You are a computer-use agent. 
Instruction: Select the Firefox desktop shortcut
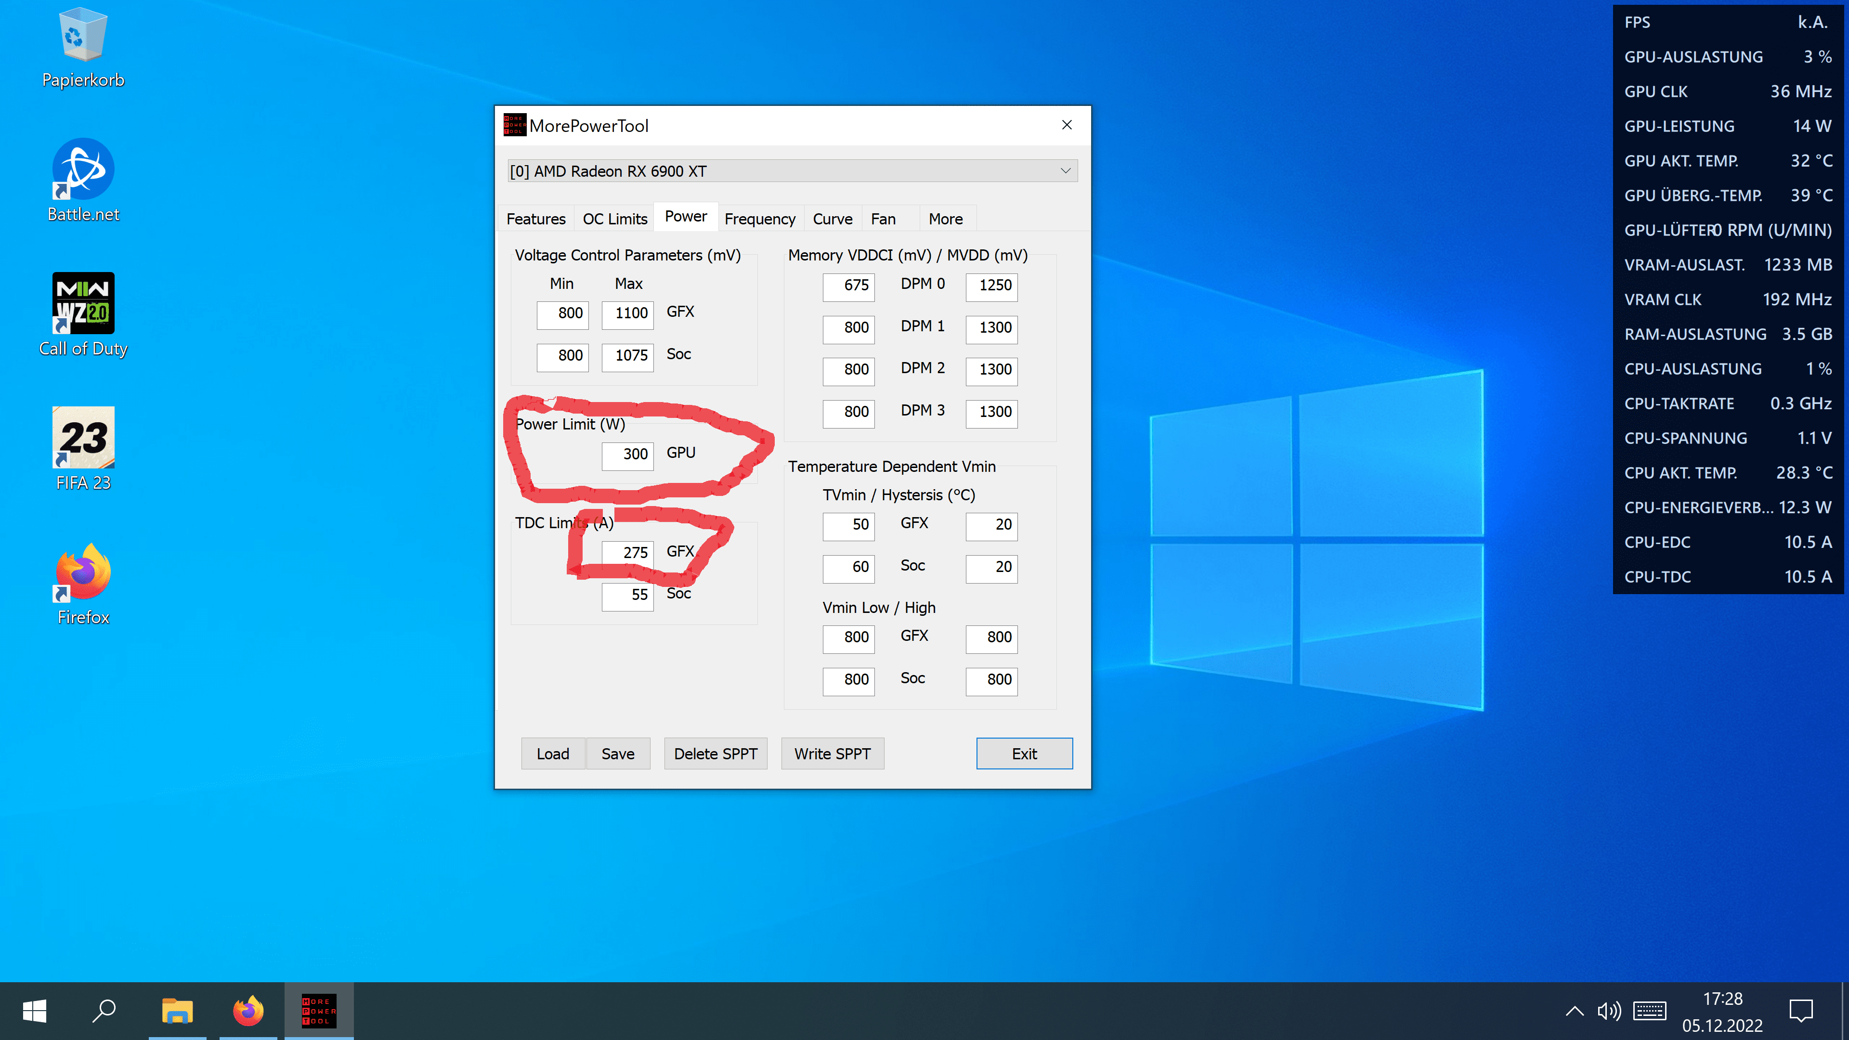pyautogui.click(x=83, y=584)
